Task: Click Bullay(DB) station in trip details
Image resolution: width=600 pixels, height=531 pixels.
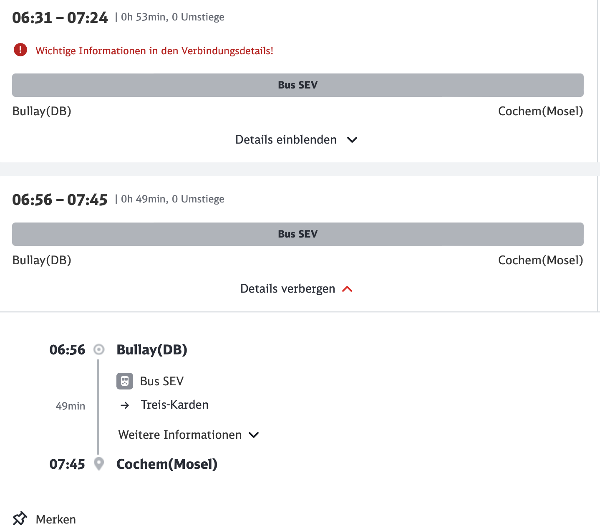Action: coord(152,350)
